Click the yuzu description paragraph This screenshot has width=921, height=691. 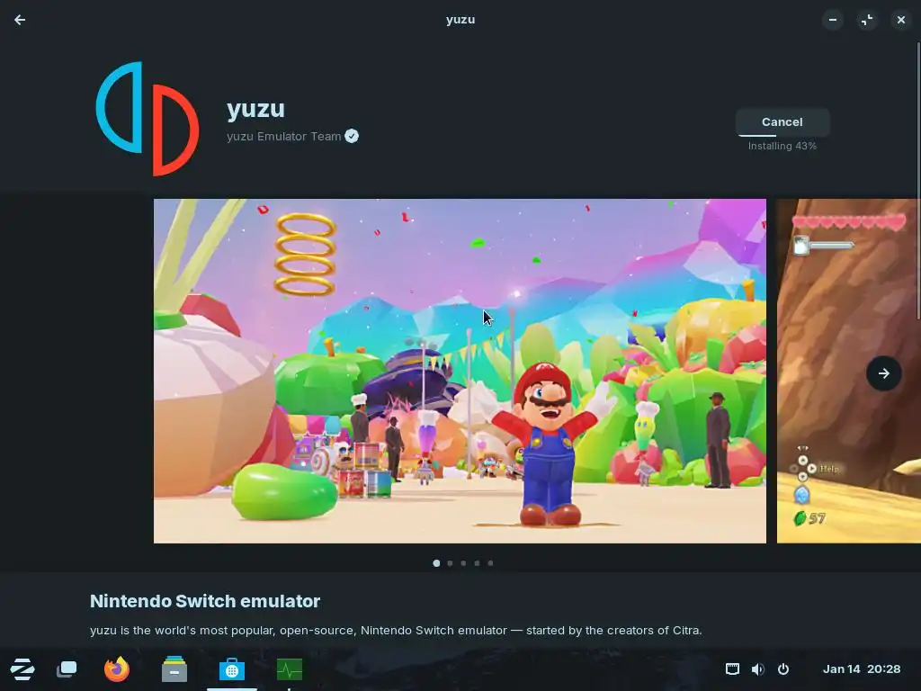[x=396, y=631]
